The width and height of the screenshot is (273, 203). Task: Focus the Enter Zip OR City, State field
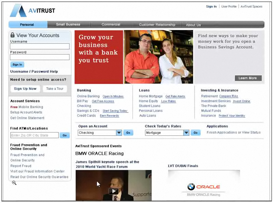[x=35, y=135]
